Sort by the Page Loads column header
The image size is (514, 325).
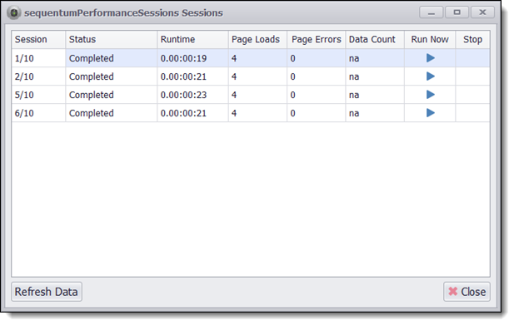coord(257,40)
